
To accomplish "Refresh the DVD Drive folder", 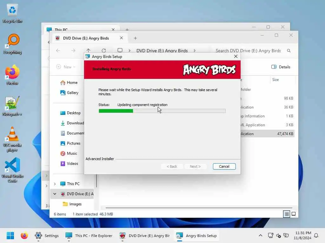I will 104,51.
